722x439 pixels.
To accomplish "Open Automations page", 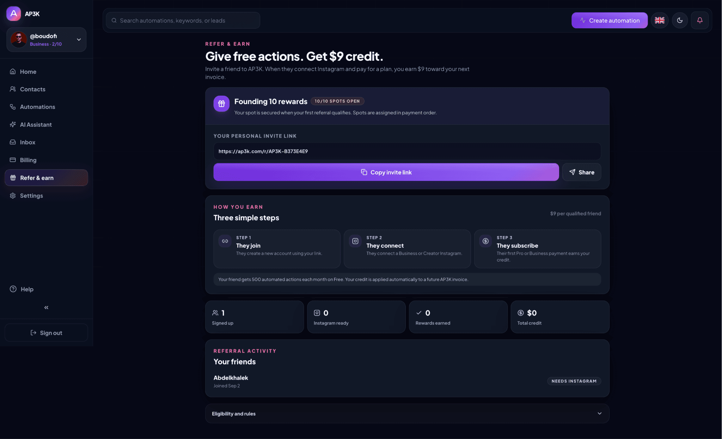I will [46, 107].
